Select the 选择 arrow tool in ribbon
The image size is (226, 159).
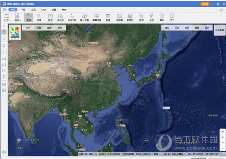pos(39,18)
